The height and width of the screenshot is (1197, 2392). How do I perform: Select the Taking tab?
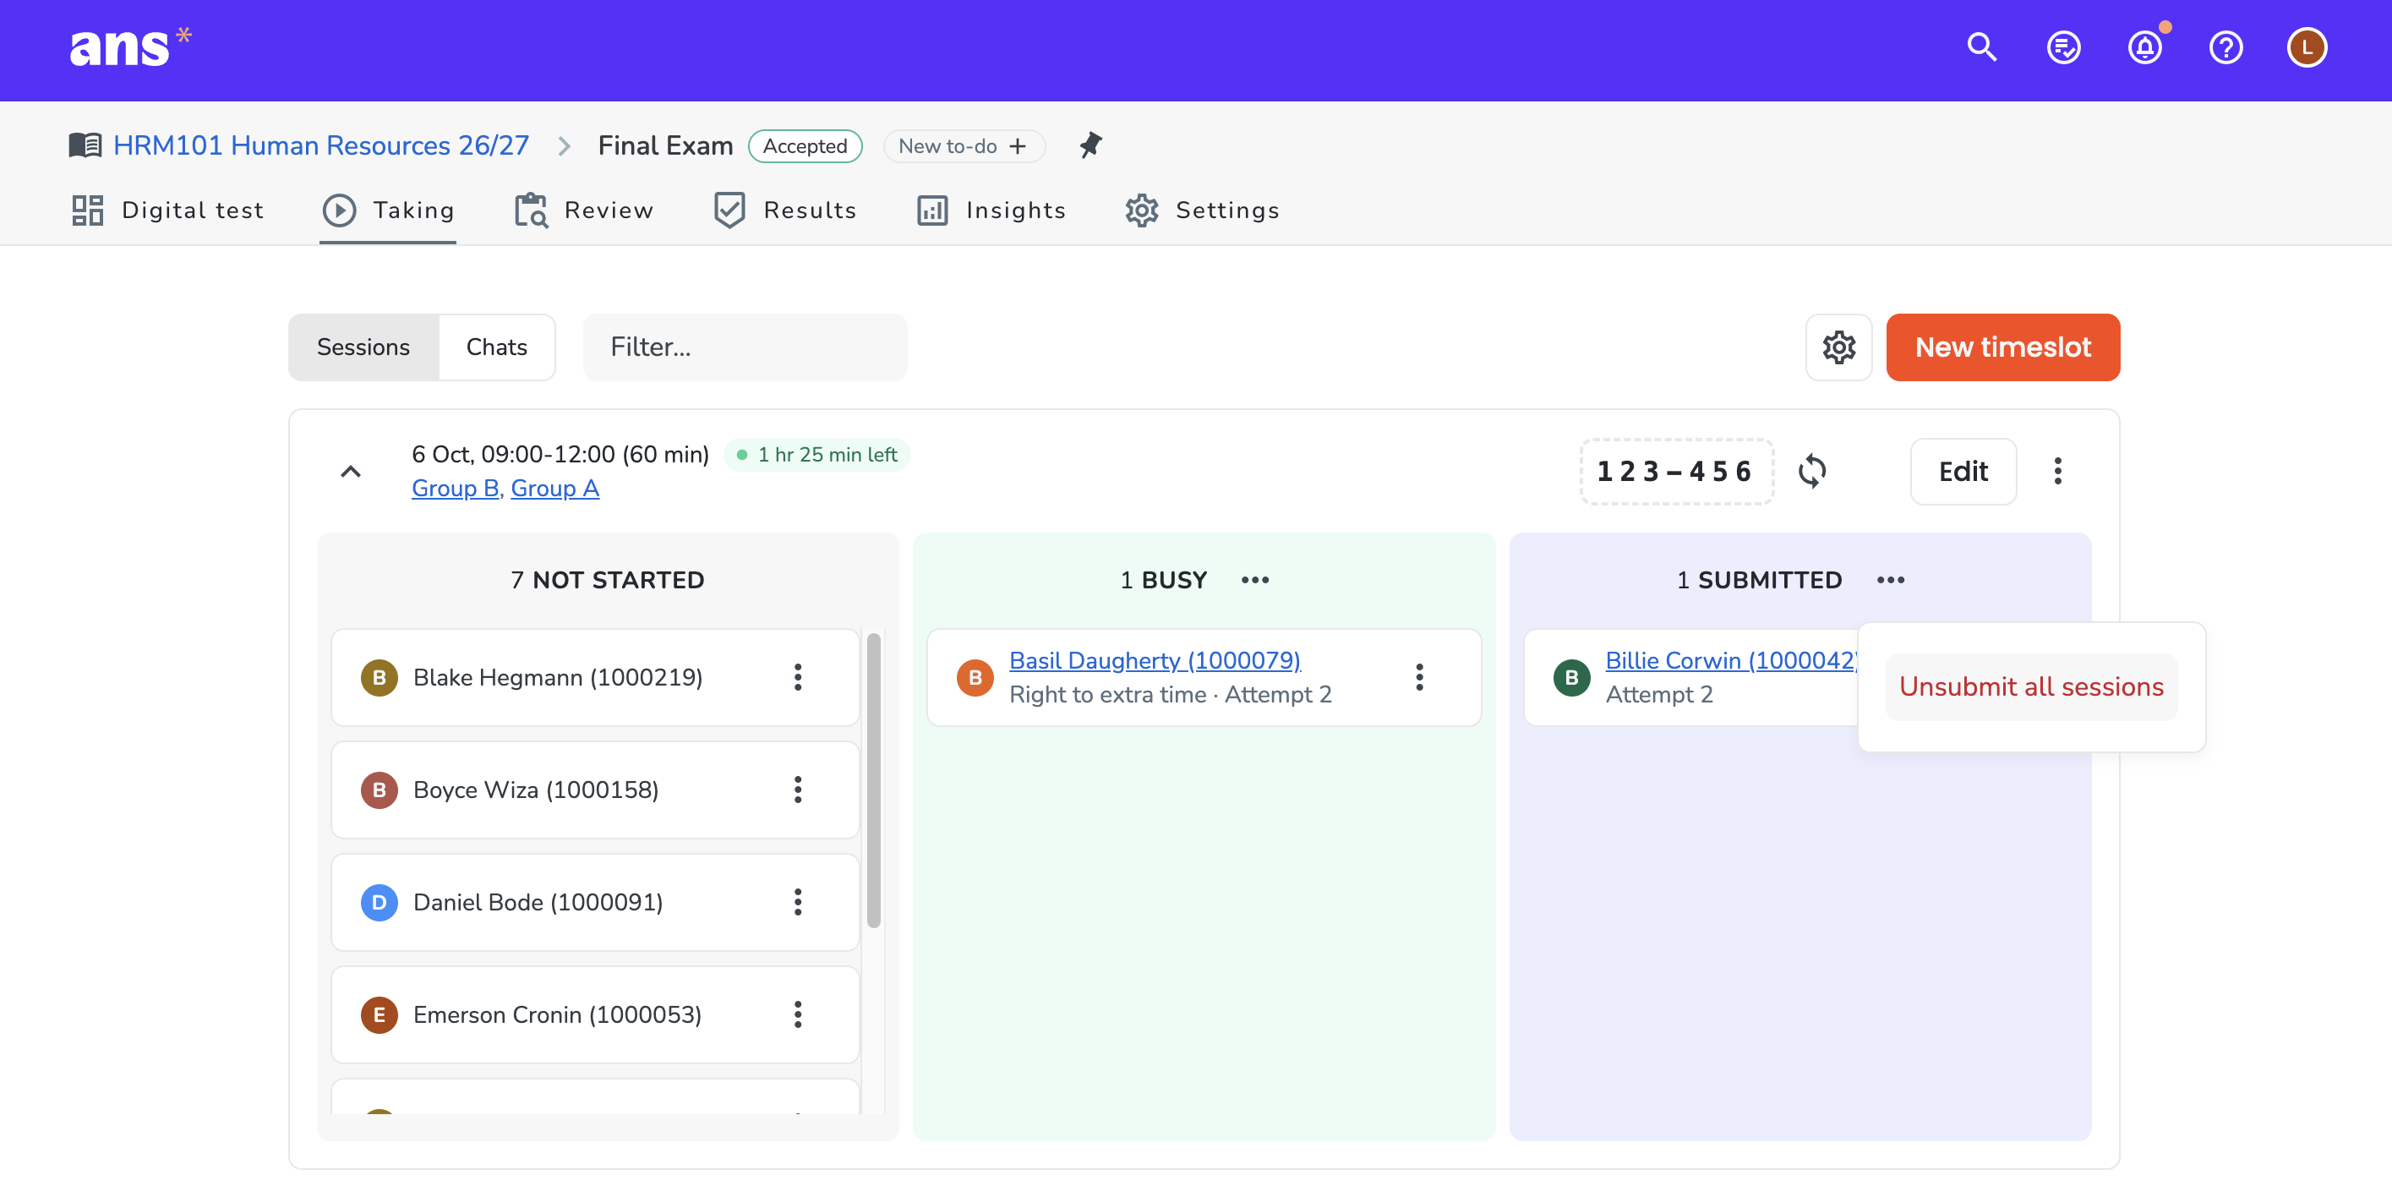point(388,210)
